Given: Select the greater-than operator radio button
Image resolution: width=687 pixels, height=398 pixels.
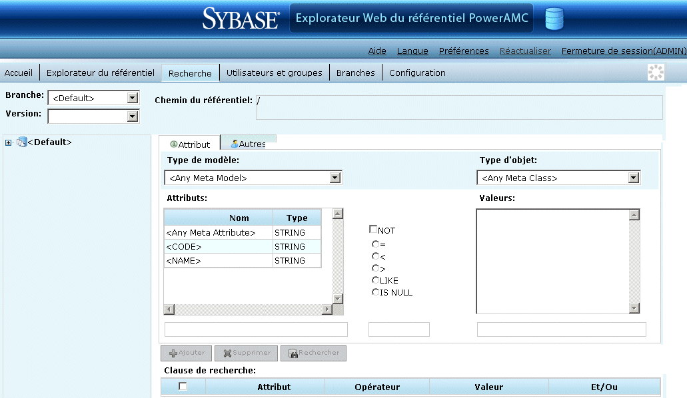Looking at the screenshot, I should coord(375,268).
